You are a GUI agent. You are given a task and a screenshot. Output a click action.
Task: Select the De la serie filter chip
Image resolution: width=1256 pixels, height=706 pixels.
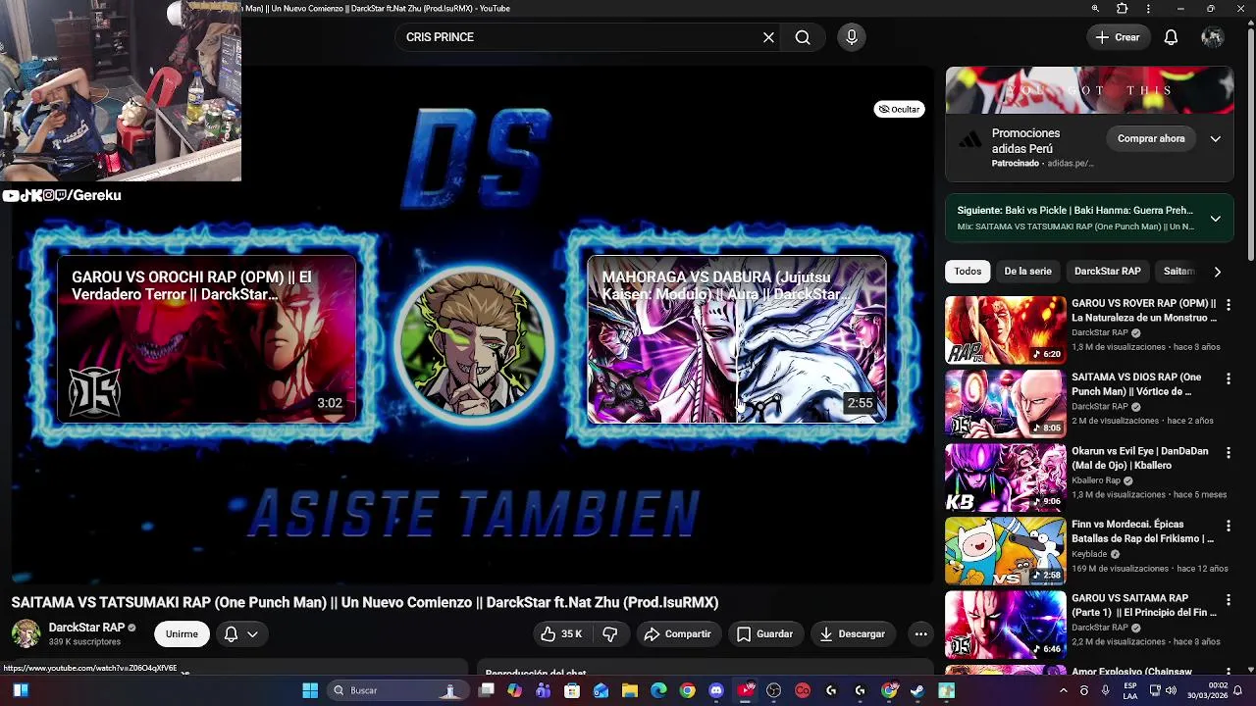click(x=1027, y=272)
